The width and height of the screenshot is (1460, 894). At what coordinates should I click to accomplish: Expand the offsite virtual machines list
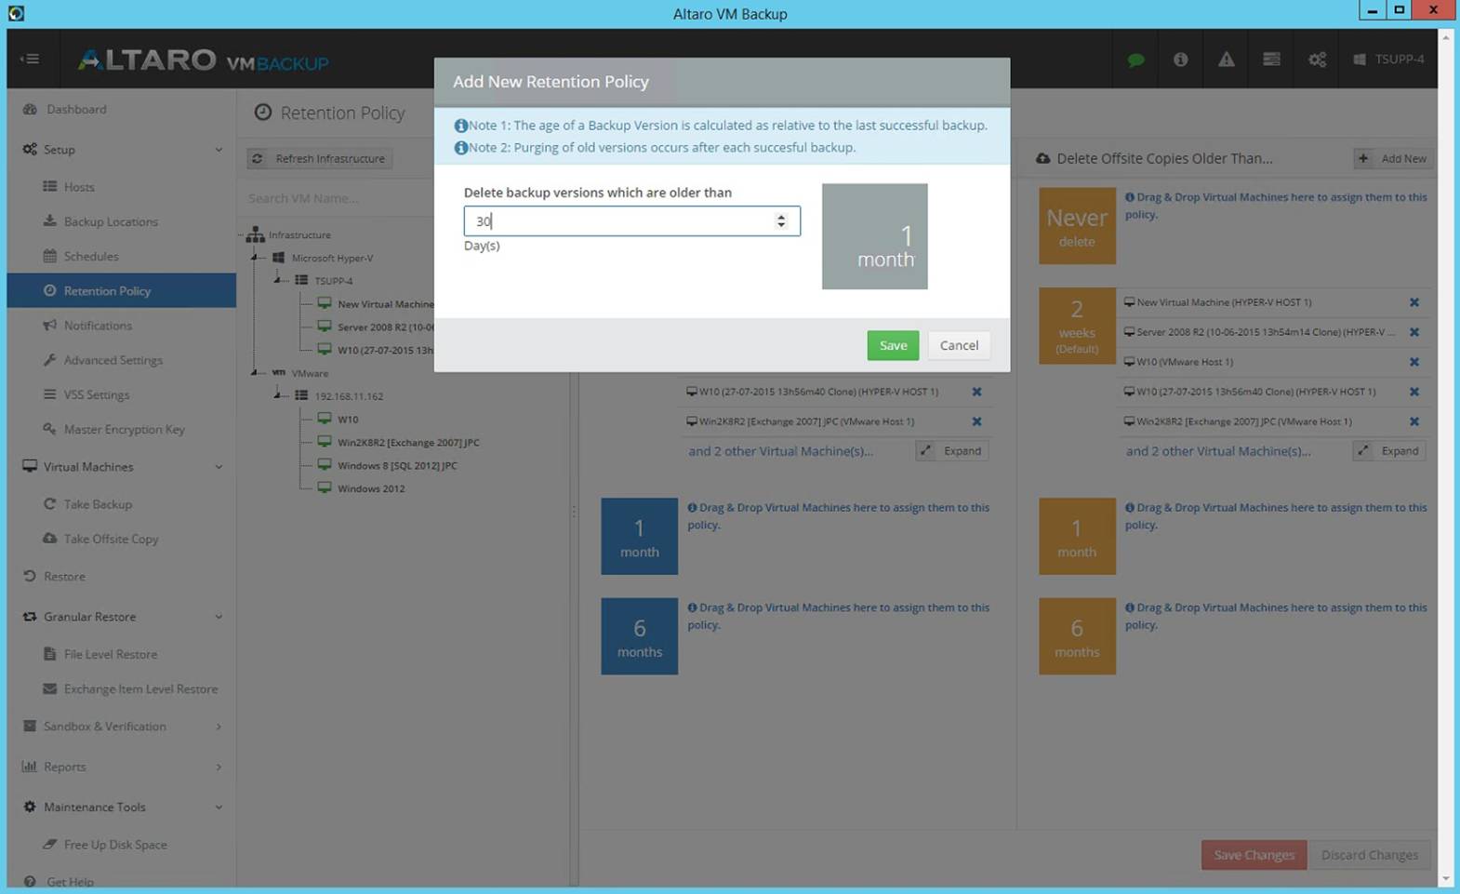point(1391,451)
